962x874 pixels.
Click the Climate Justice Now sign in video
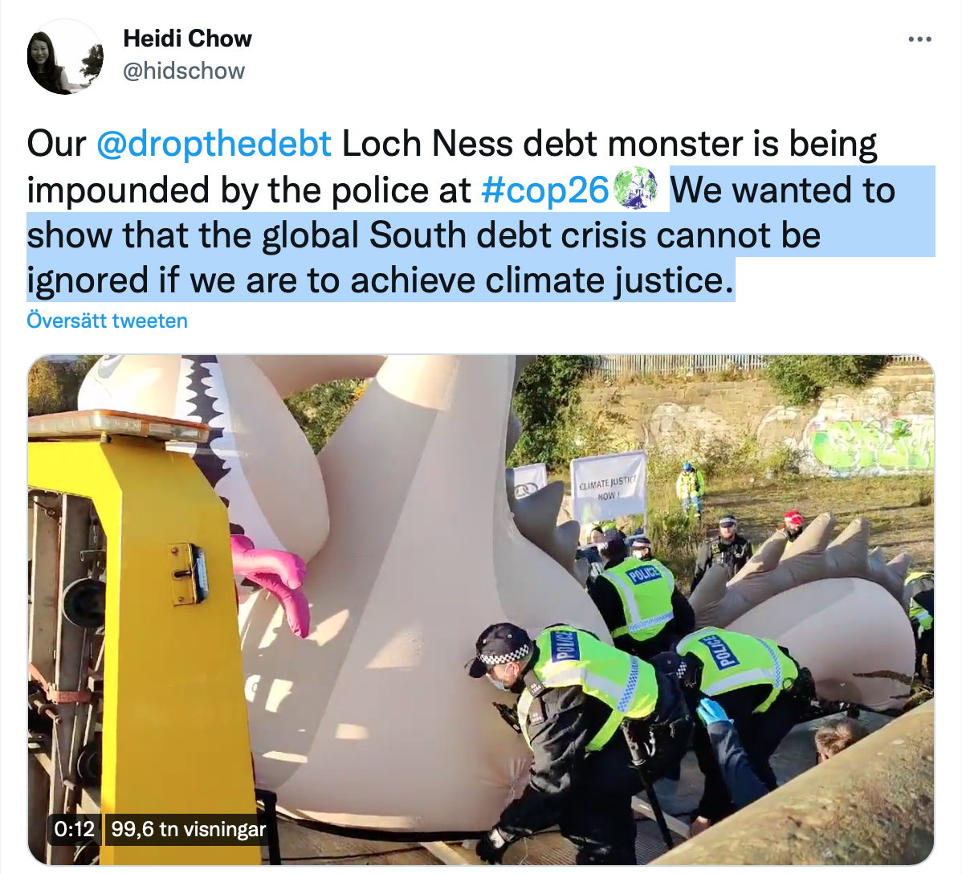tap(608, 485)
